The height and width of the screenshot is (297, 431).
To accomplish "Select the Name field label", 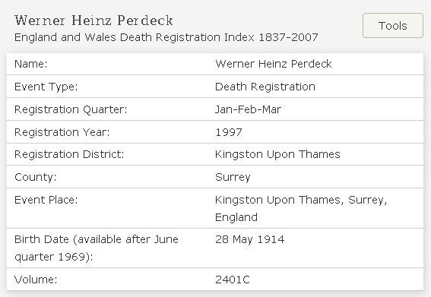I will point(30,64).
